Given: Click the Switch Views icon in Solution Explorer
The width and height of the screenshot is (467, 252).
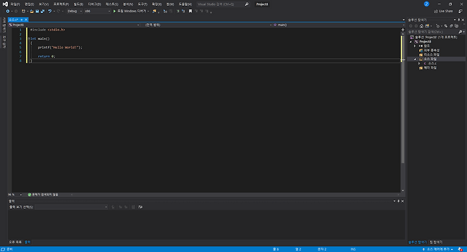Looking at the screenshot, I should (427, 26).
